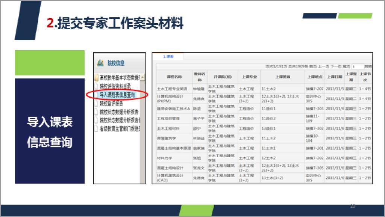Click the 7-302 classroom location cell
Viewport: 385px width, 217px height.
[x=315, y=128]
